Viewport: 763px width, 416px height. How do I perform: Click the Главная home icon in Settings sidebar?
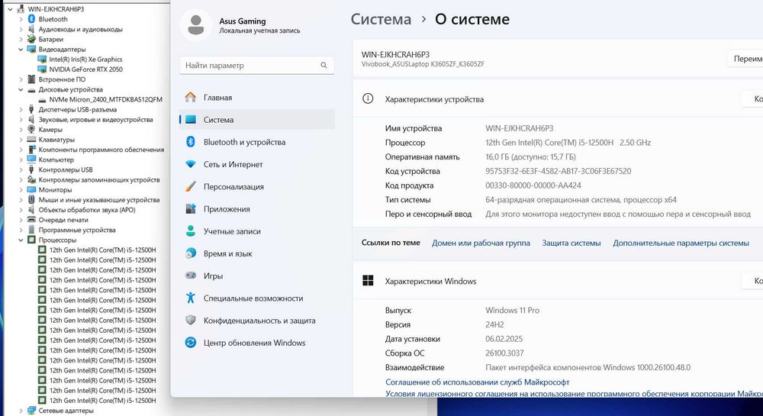point(191,97)
